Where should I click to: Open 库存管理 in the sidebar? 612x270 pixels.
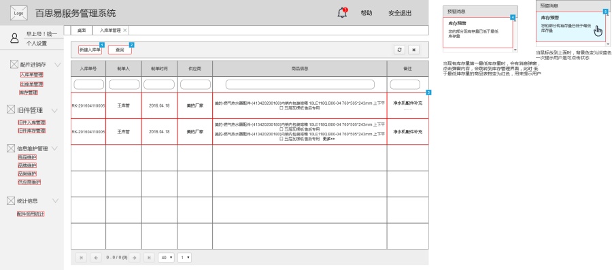coord(29,92)
